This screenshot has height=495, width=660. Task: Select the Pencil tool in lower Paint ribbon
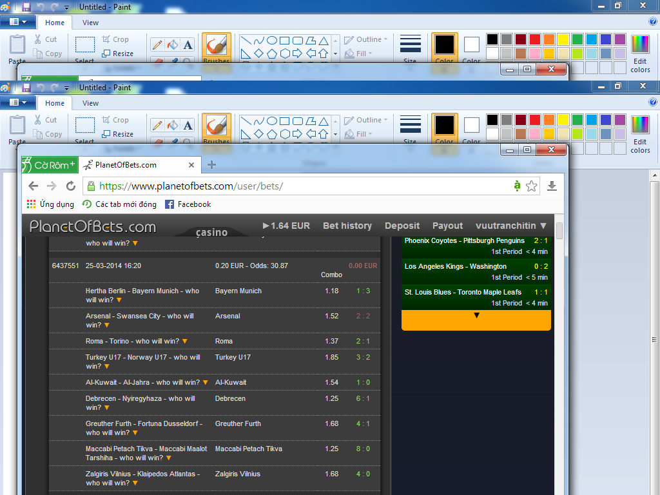[157, 125]
